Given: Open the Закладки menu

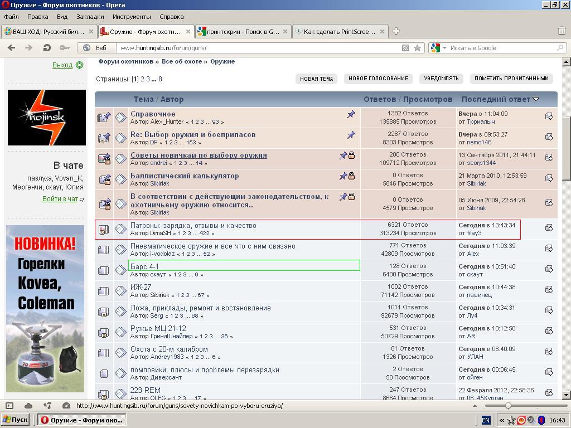Looking at the screenshot, I should pos(90,17).
